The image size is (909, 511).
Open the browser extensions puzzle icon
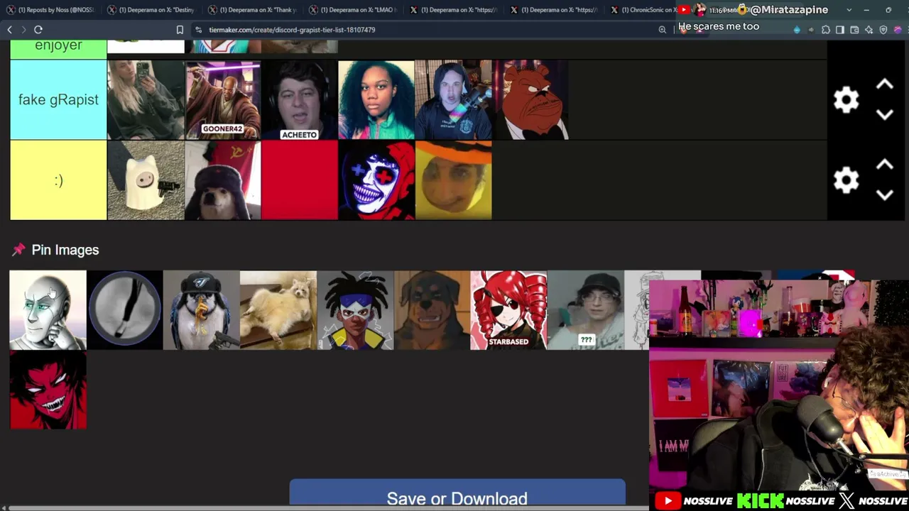point(826,30)
